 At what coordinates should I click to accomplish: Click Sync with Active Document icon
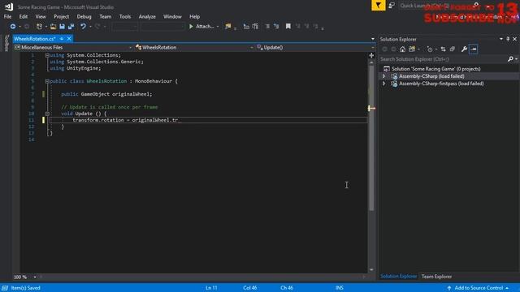(x=444, y=49)
